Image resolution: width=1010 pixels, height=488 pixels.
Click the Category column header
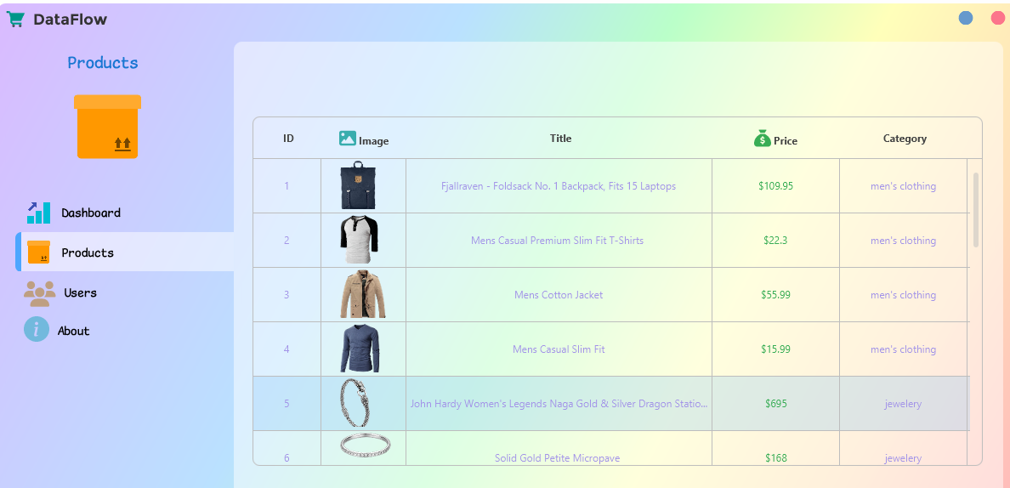[905, 139]
